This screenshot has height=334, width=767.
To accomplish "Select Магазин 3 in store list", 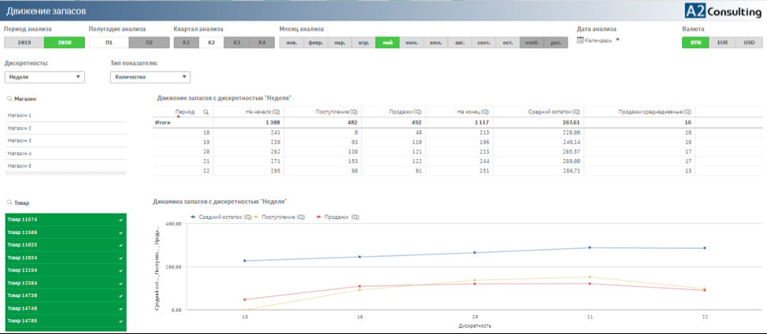I will pos(65,141).
